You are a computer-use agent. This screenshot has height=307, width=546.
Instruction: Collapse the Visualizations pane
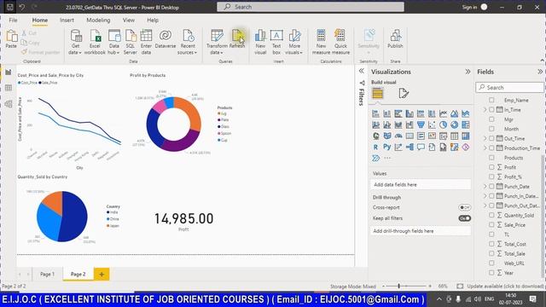(468, 72)
